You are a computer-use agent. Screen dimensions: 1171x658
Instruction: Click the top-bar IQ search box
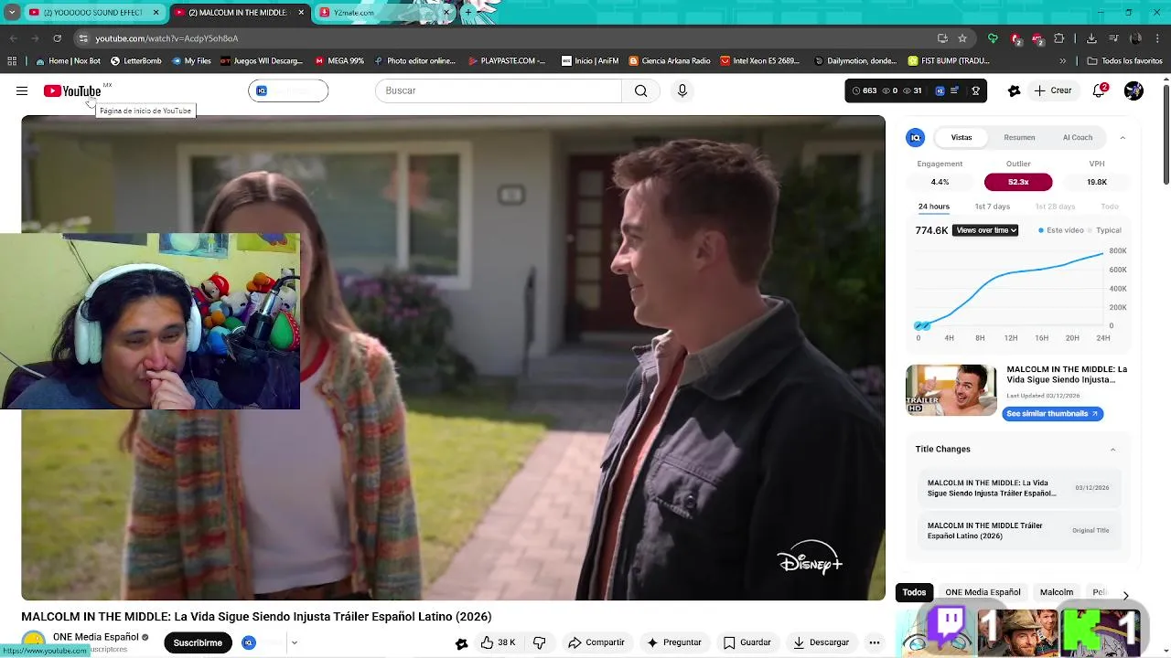pos(288,90)
